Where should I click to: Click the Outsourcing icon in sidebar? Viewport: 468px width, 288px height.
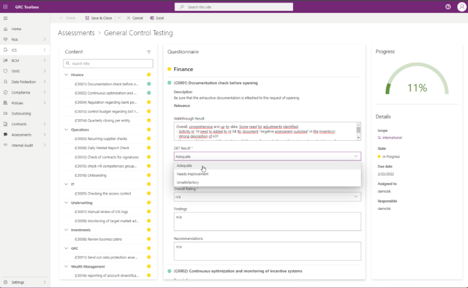[5, 113]
